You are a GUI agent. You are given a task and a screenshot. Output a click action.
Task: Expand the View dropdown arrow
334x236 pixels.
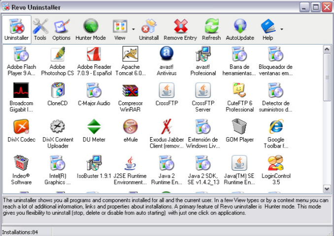tap(134, 29)
